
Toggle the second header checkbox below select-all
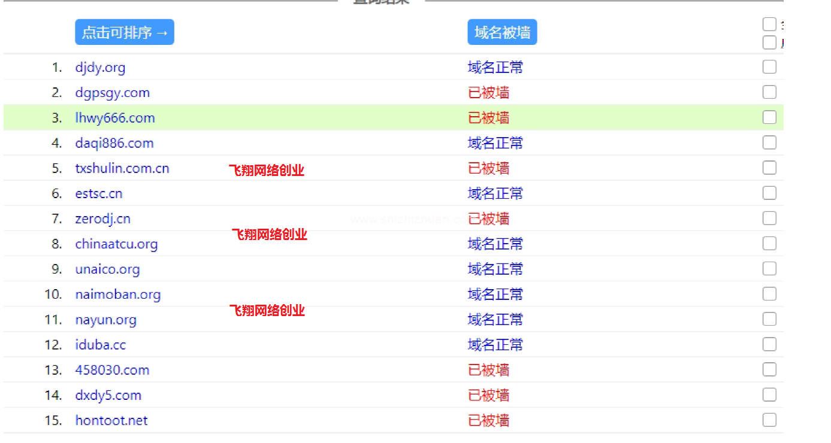[x=769, y=43]
